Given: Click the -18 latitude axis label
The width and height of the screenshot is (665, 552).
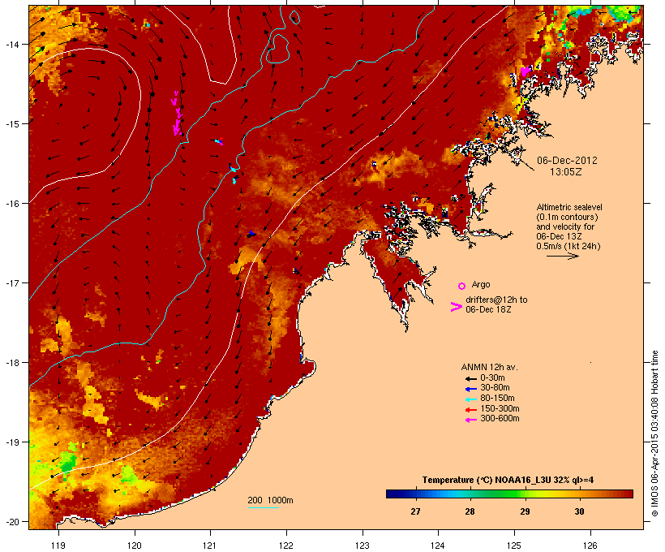Looking at the screenshot, I should click(12, 363).
